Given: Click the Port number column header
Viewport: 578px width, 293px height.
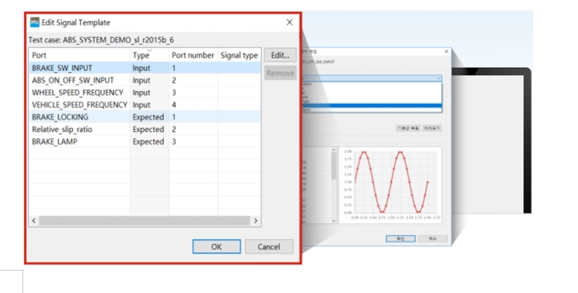Looking at the screenshot, I should (193, 55).
